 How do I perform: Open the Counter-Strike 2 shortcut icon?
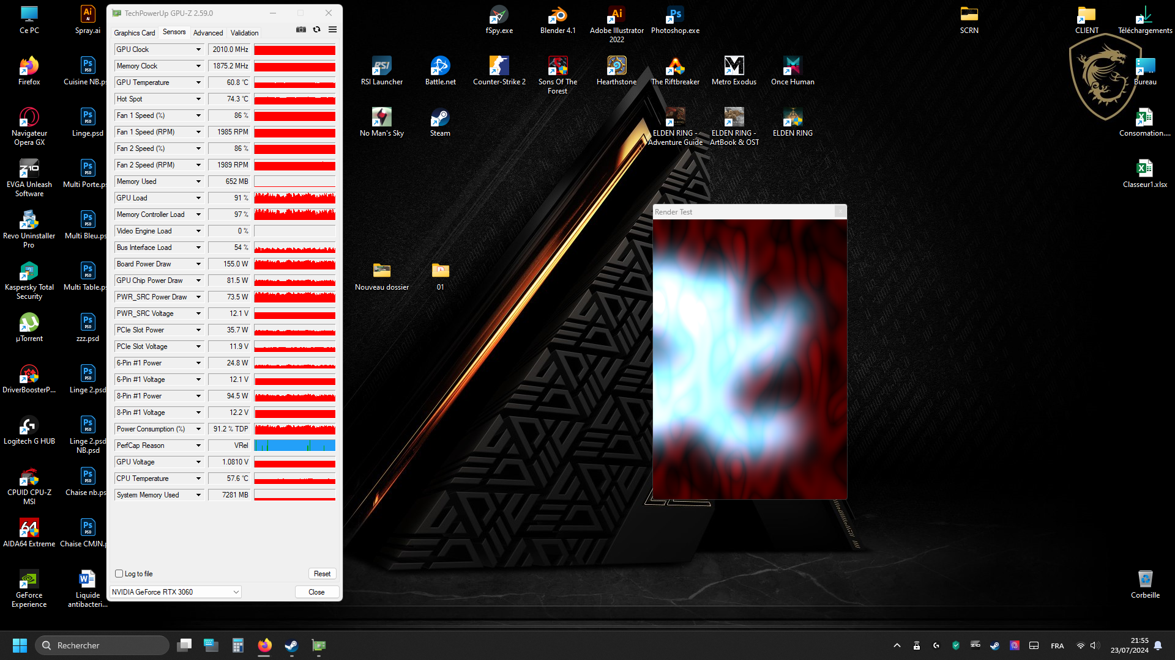(499, 67)
